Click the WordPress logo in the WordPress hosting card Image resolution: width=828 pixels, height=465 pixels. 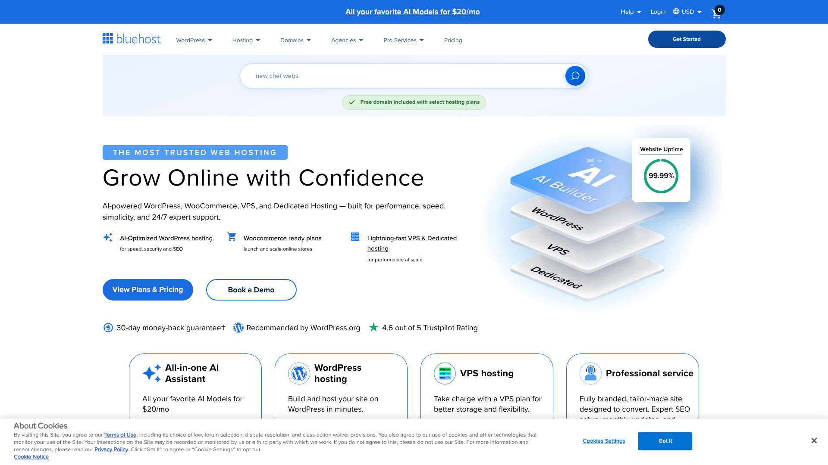coord(299,373)
